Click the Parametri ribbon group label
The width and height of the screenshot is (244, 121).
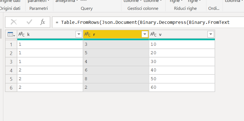38,8
